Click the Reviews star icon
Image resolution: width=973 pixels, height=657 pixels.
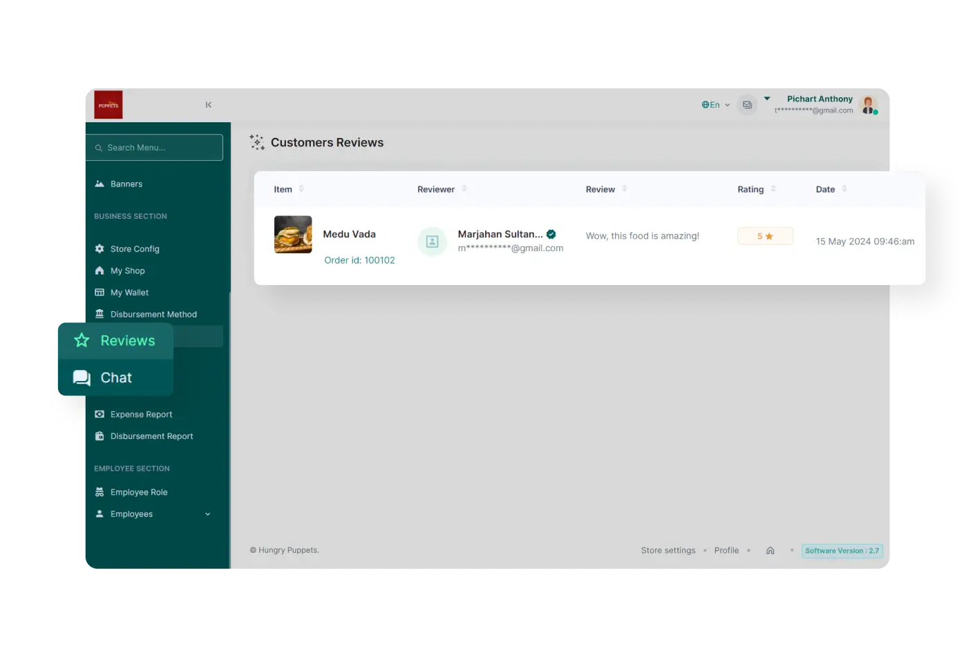(x=82, y=340)
